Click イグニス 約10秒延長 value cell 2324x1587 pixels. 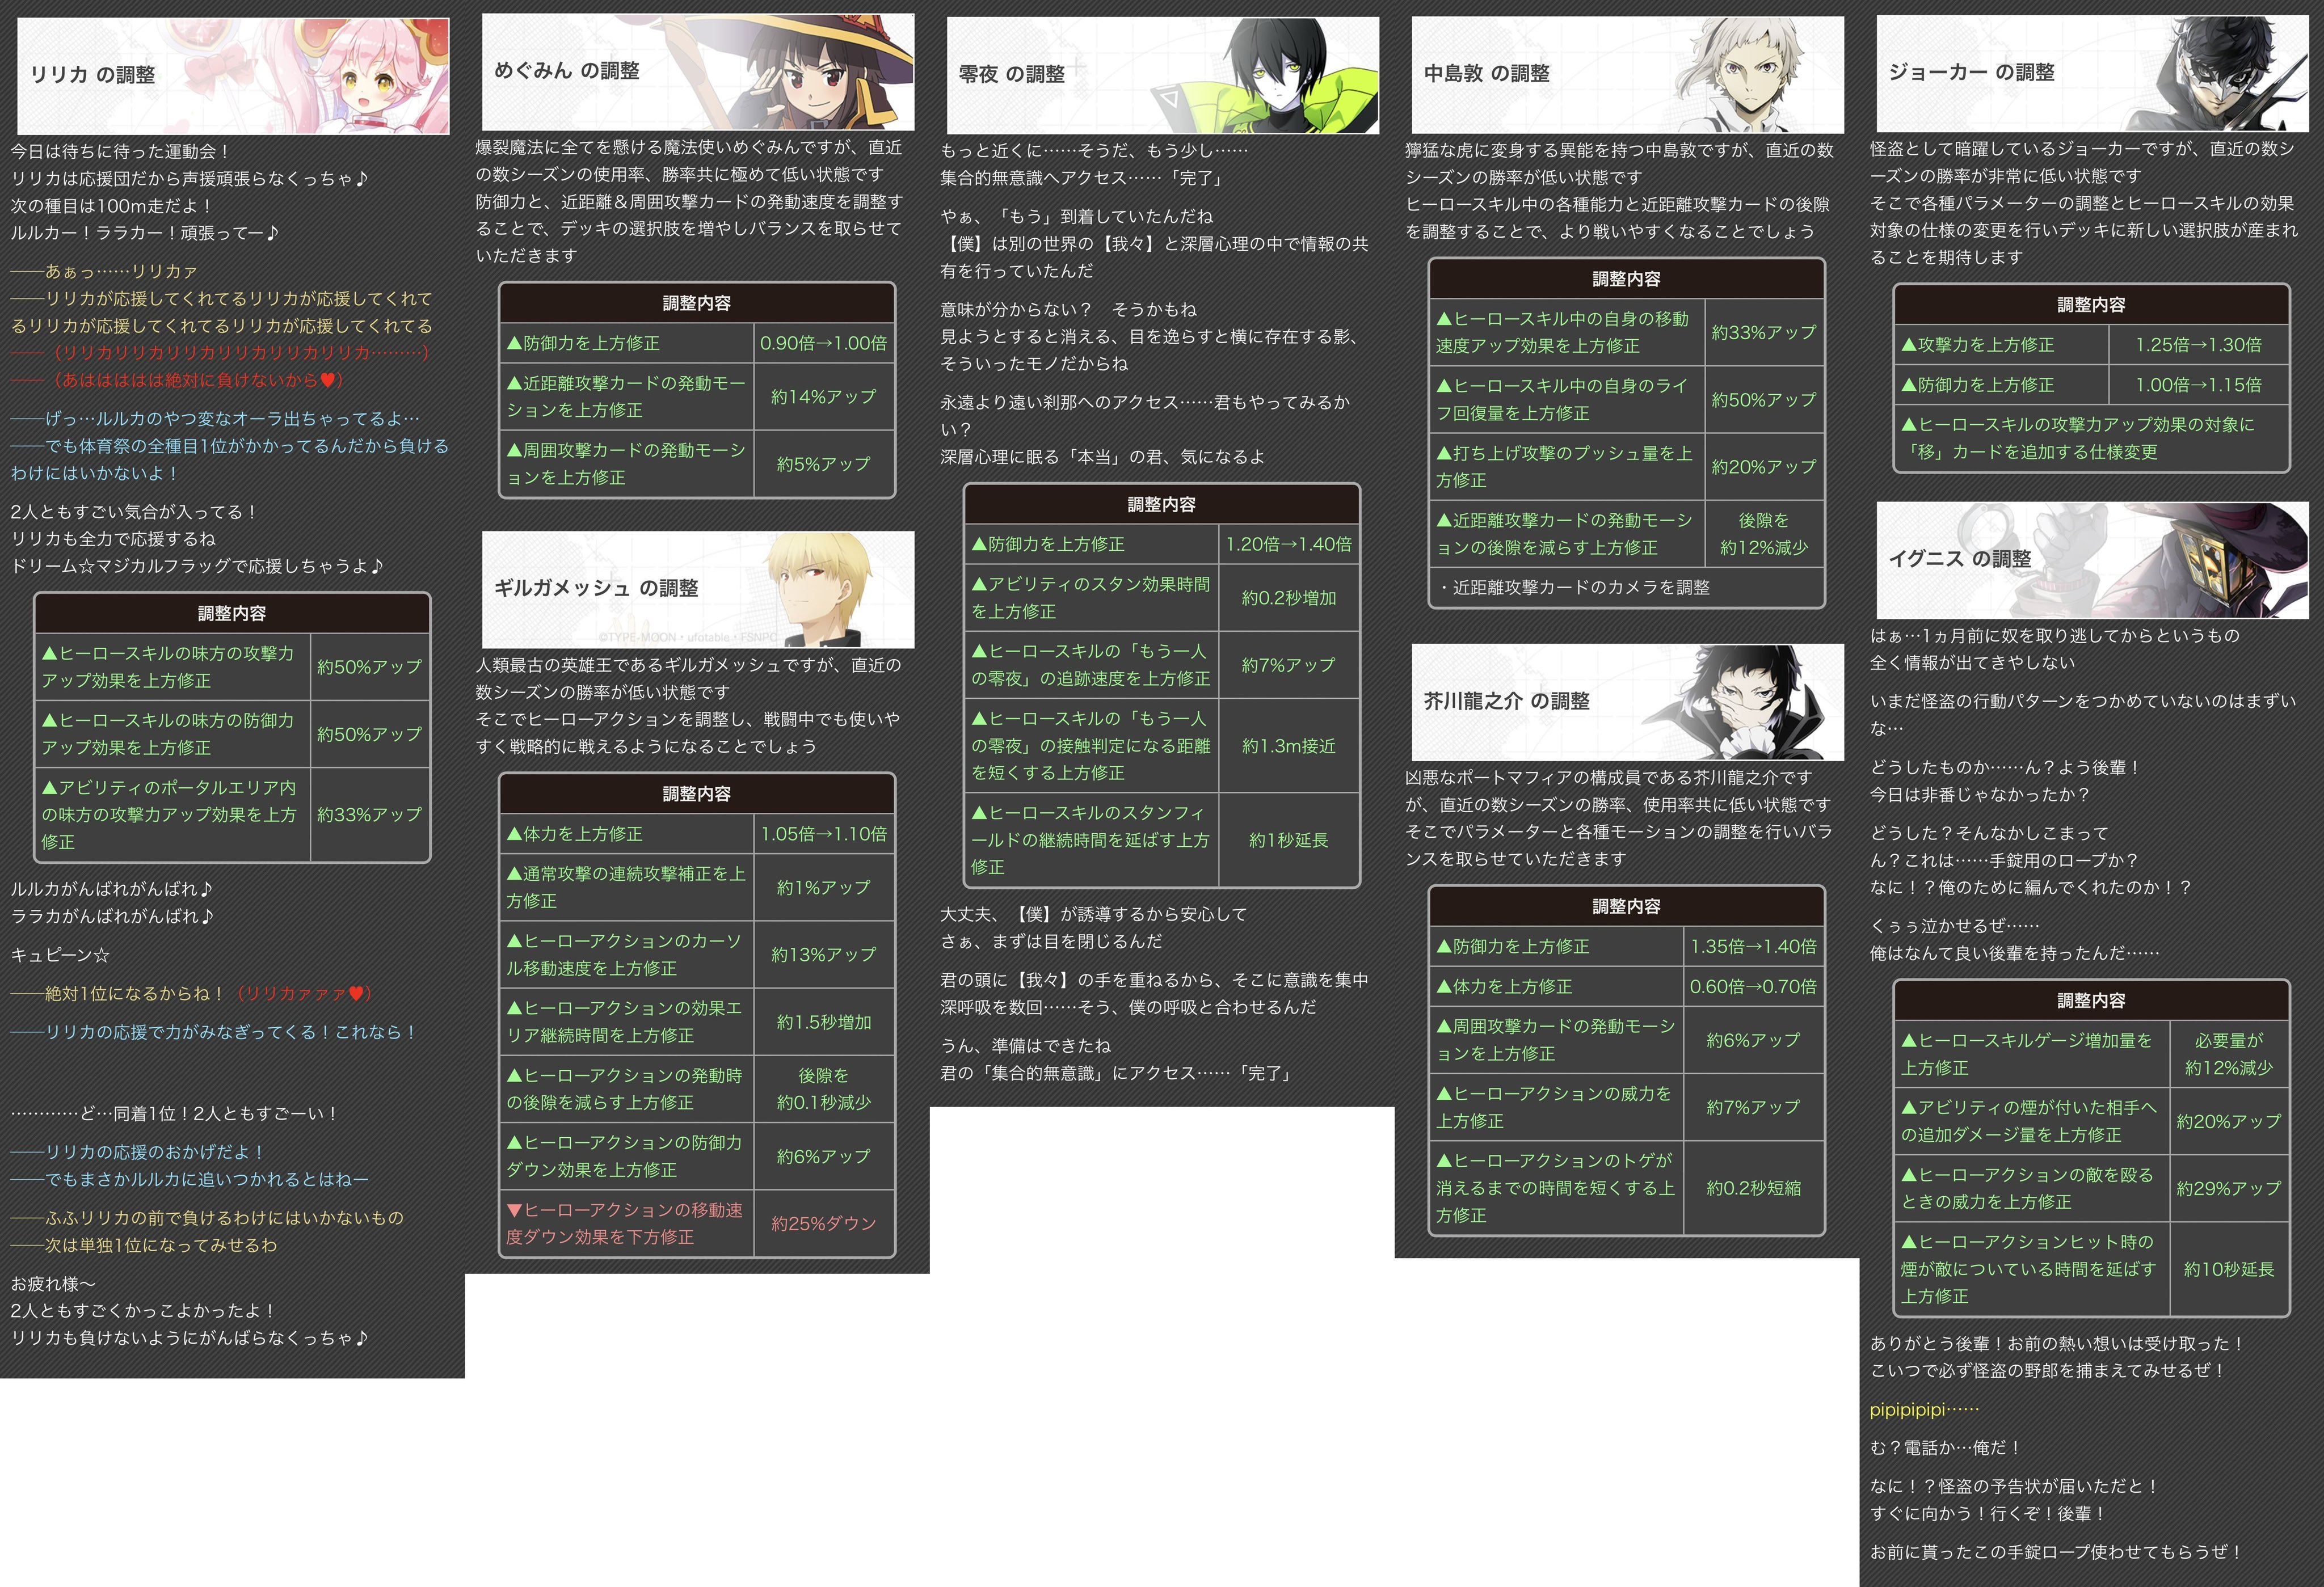2228,1269
